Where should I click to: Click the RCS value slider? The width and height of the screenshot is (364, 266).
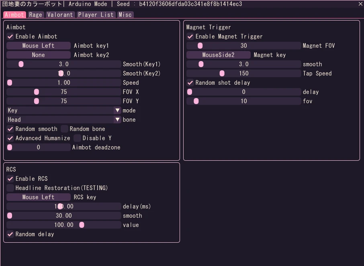(64, 225)
